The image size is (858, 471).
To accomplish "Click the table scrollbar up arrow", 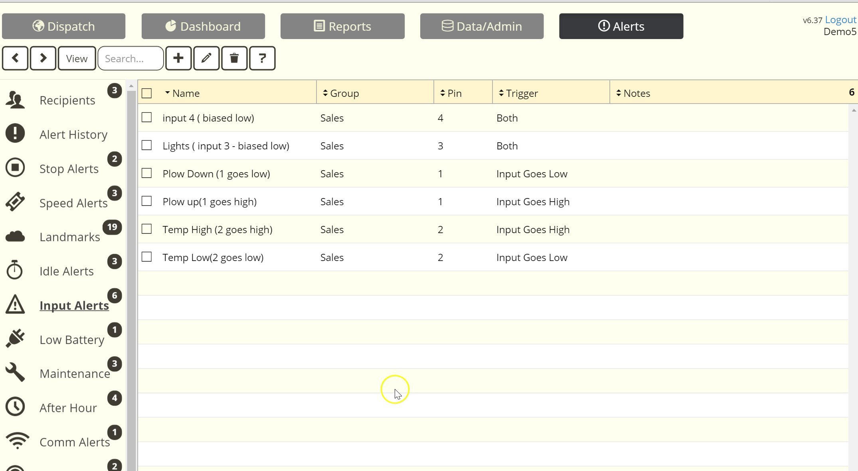I will click(854, 110).
